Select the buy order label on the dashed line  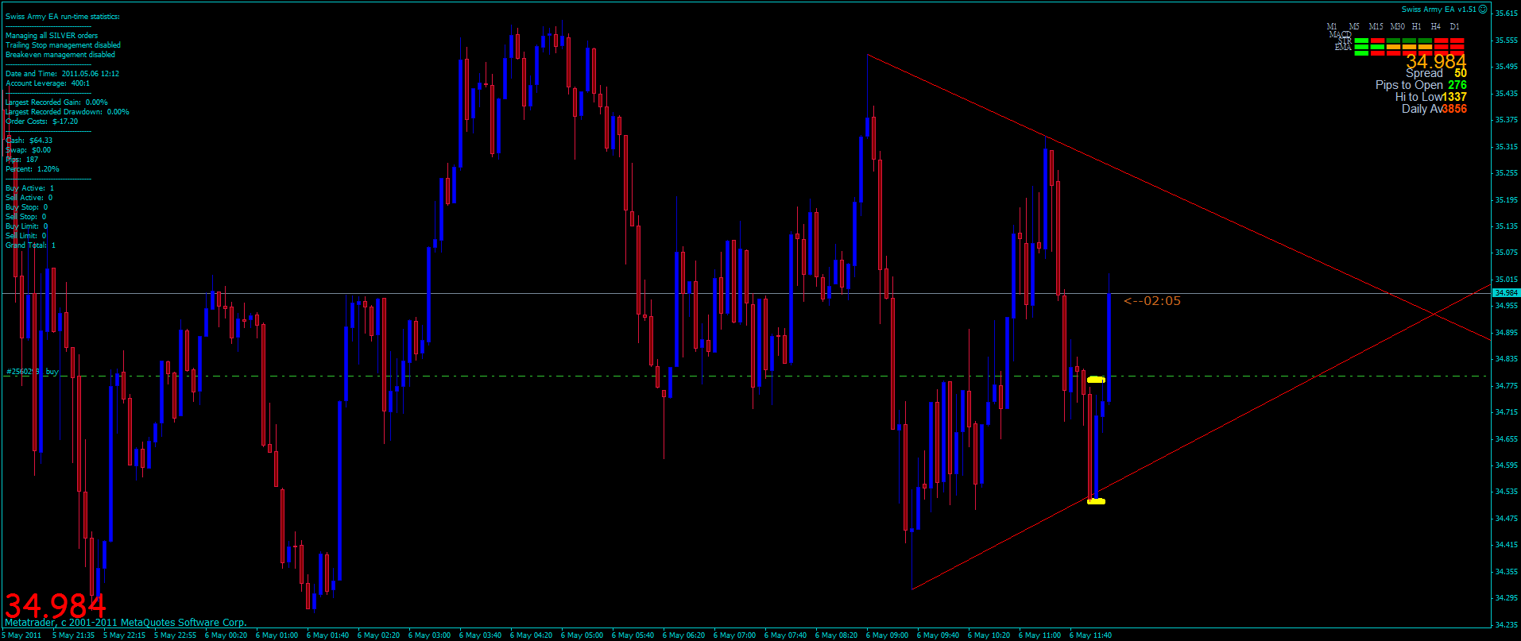33,372
